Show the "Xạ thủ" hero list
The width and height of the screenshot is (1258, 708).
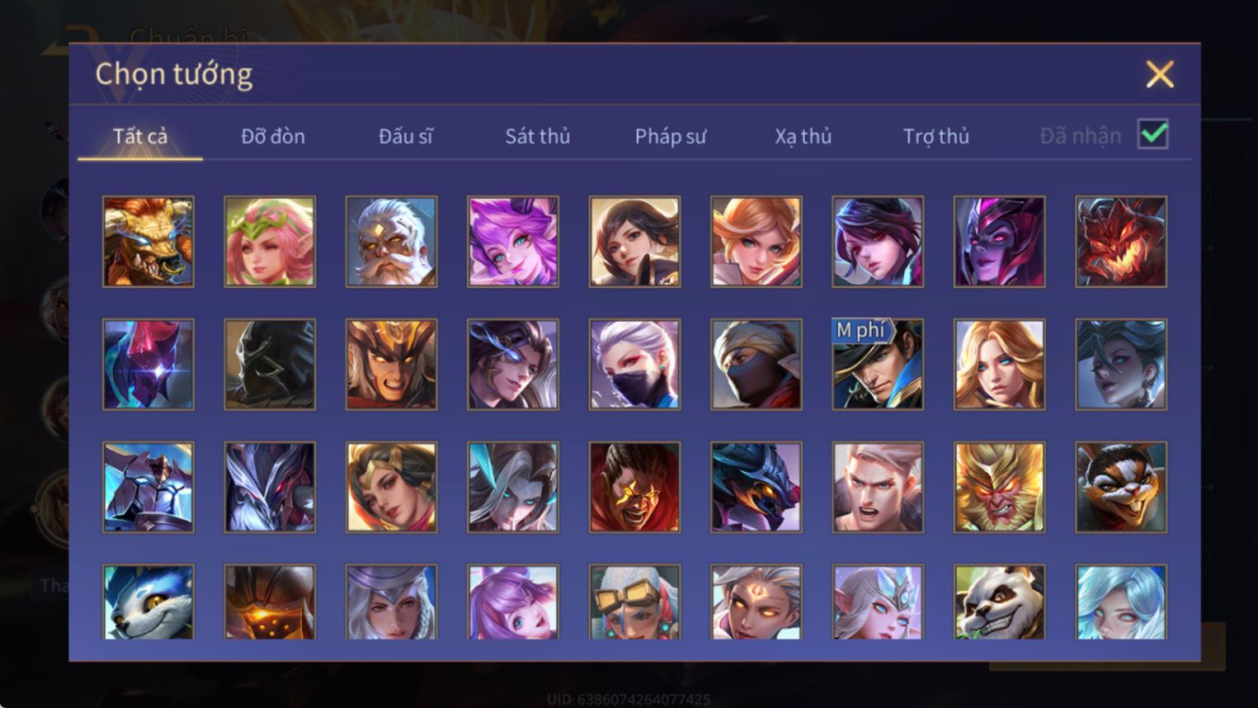803,136
